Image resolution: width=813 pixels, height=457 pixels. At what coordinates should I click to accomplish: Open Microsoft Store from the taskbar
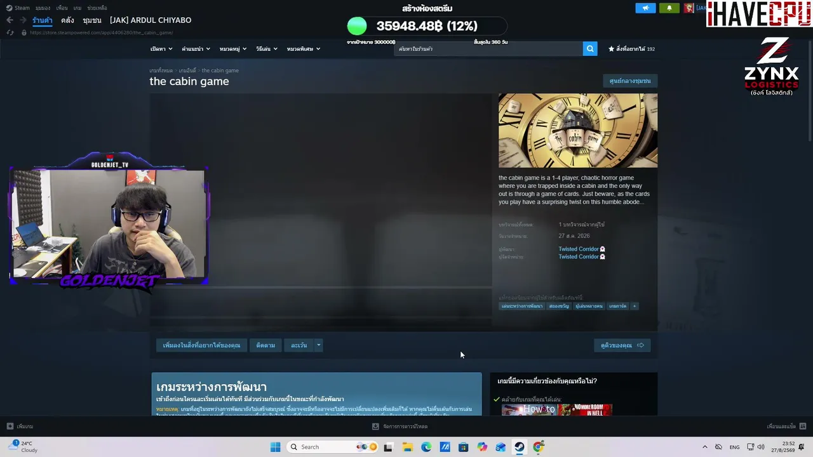coord(464,447)
